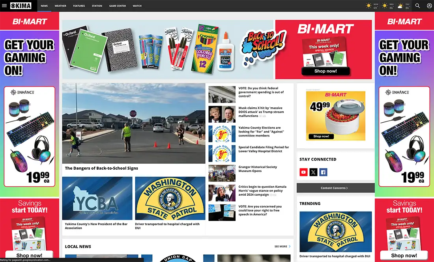
Task: Click the STAY CONNECTED heading
Action: click(318, 159)
